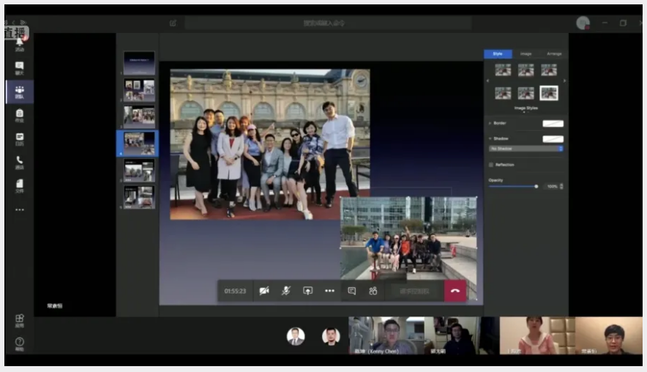The image size is (647, 372).
Task: Switch to the Image tab
Action: click(526, 53)
